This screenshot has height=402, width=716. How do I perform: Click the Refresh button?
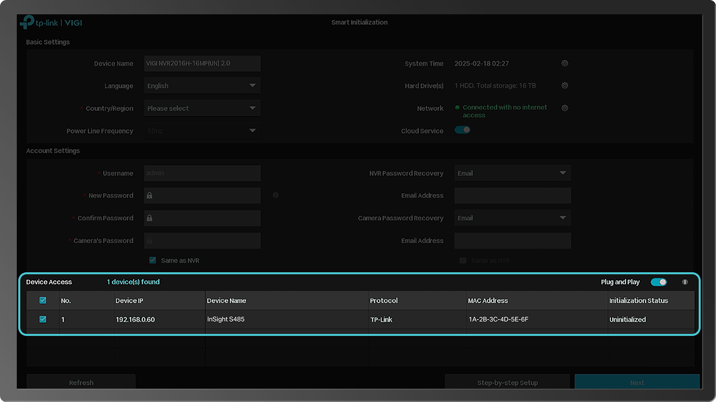pos(81,382)
